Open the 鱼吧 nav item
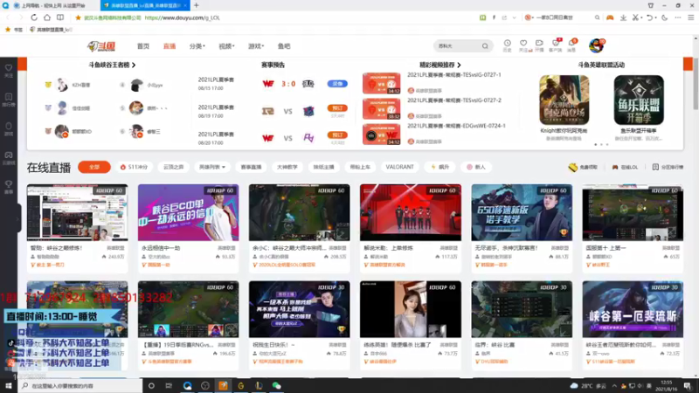Screen dimensions: 699x393 pyautogui.click(x=284, y=46)
